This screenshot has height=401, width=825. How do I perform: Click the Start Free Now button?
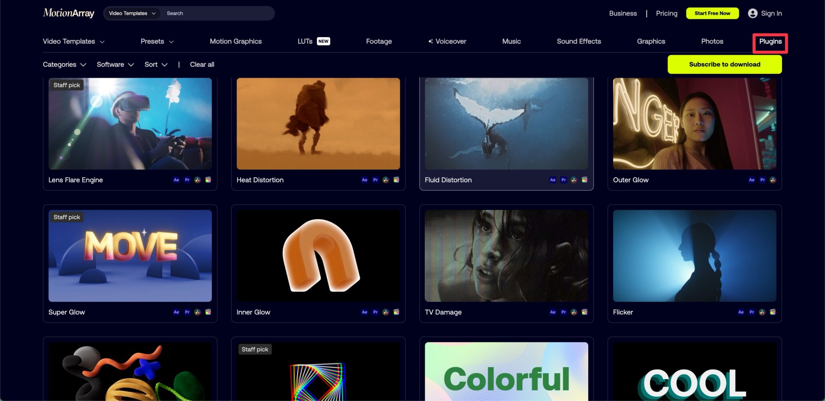click(712, 13)
